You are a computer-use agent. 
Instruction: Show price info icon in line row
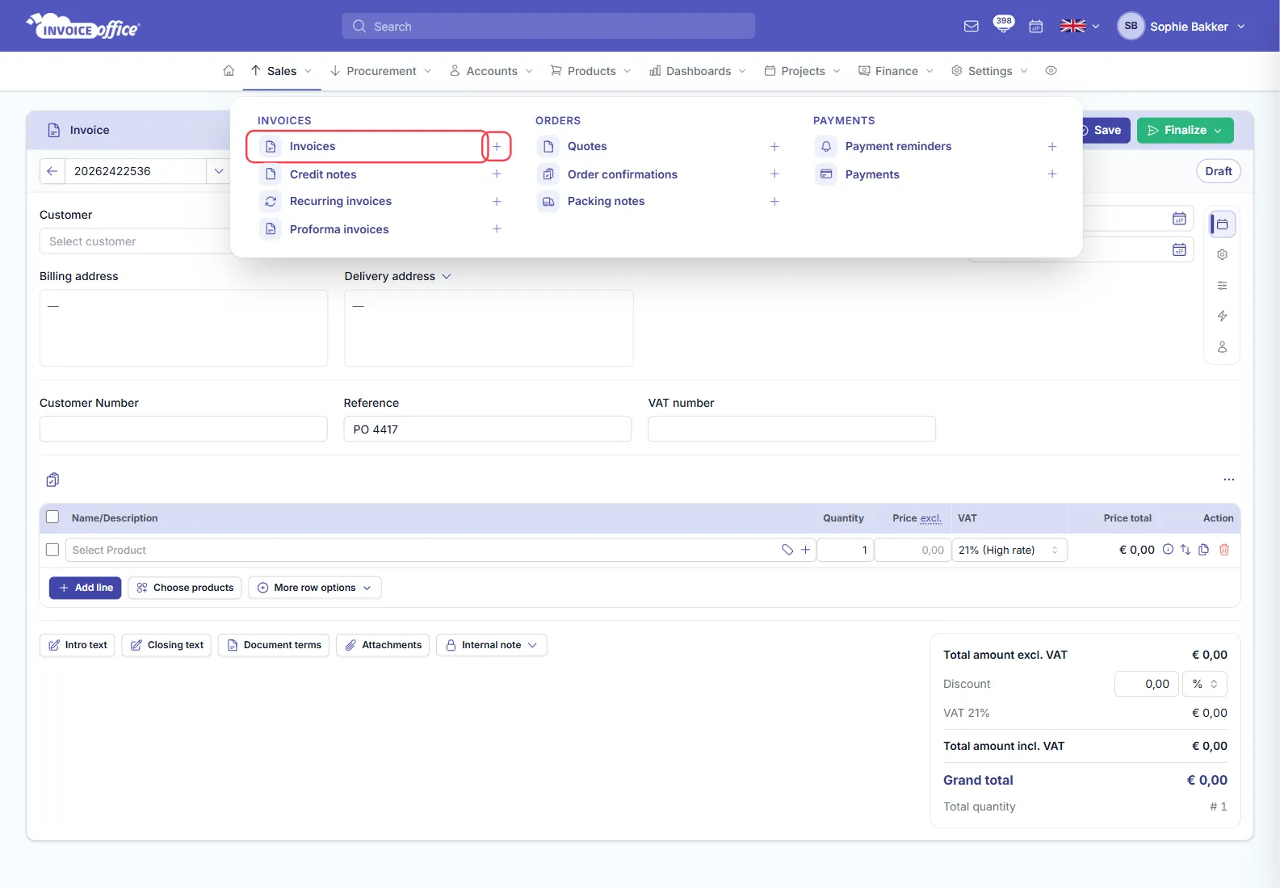pyautogui.click(x=1168, y=550)
